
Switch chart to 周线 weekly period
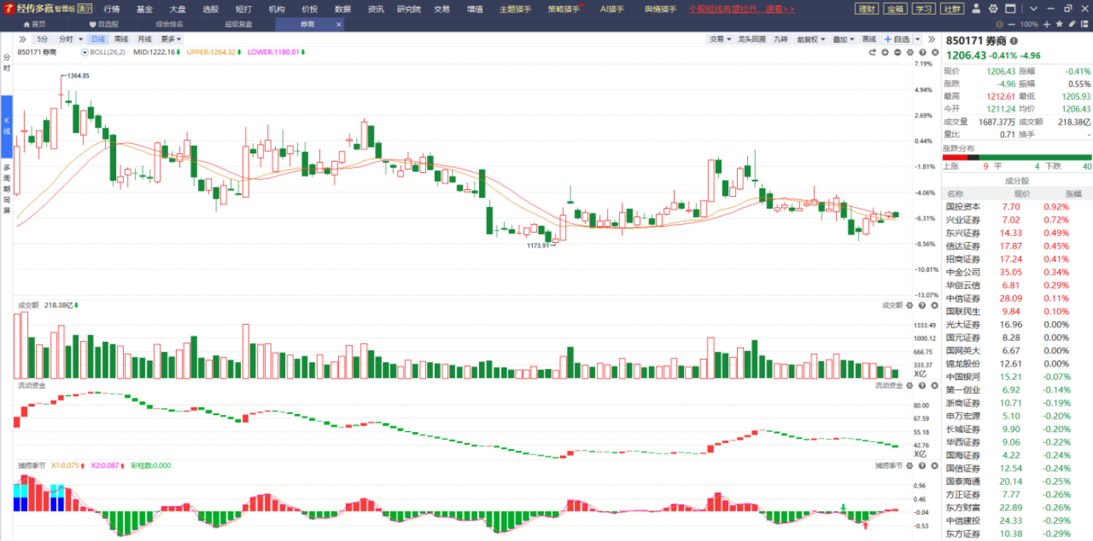[x=121, y=39]
